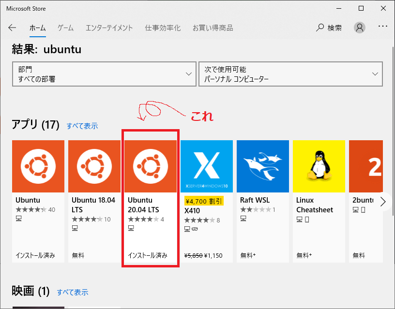Maximize the Microsoft Store window
Viewport: 395px width, 309px height.
361,8
